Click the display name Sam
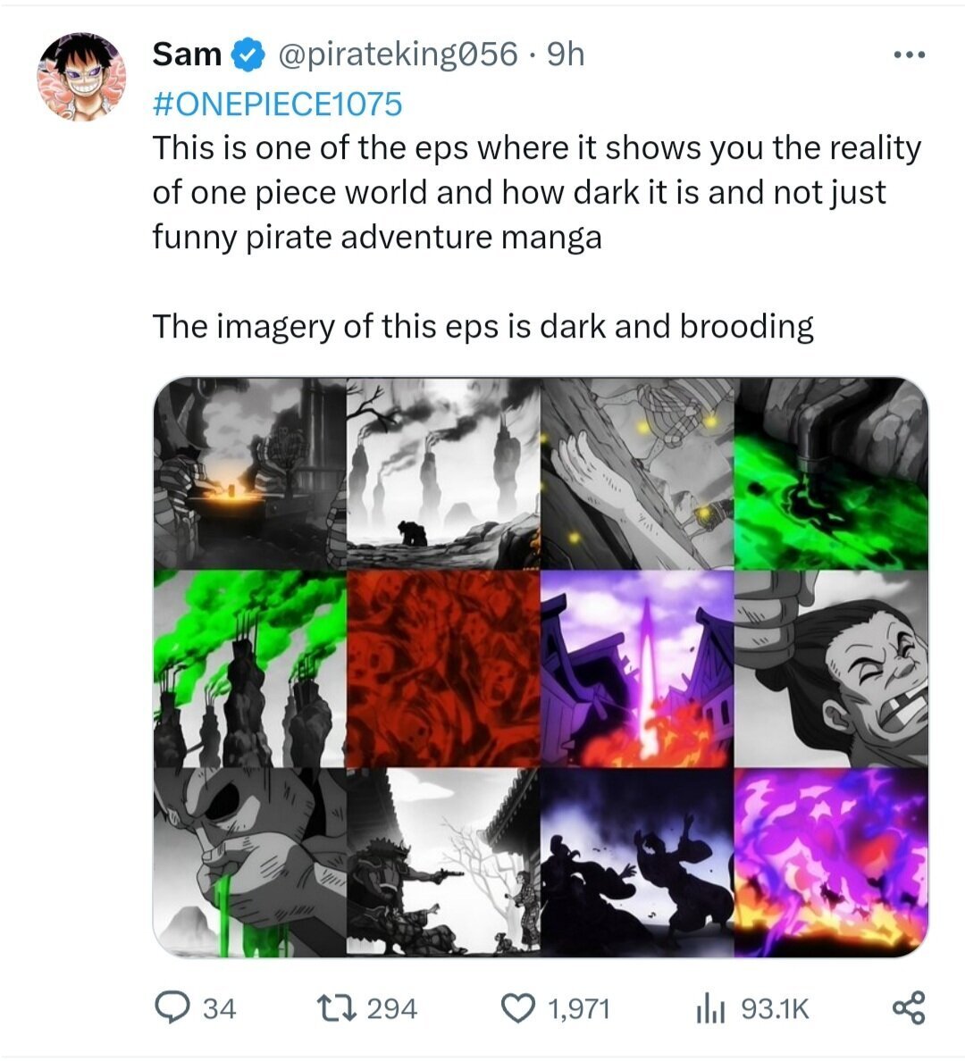Image resolution: width=965 pixels, height=1061 pixels. click(x=187, y=55)
